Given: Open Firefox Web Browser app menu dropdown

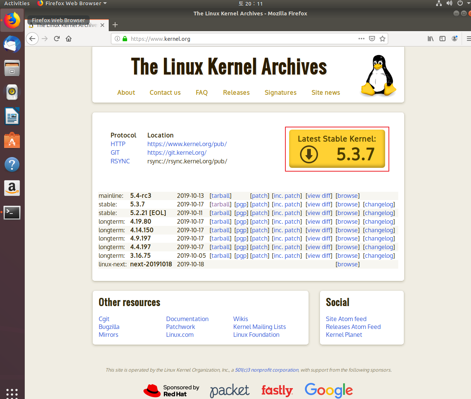Looking at the screenshot, I should pyautogui.click(x=72, y=3).
